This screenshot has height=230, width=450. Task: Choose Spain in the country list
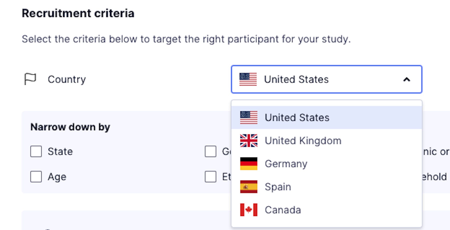click(327, 187)
